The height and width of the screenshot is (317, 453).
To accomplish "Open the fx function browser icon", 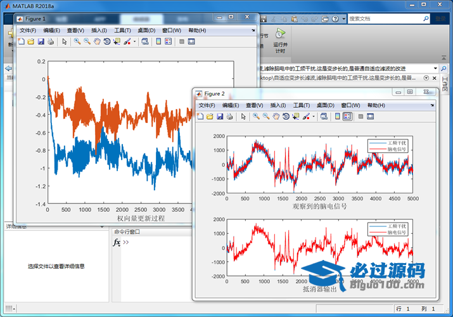I will [117, 242].
